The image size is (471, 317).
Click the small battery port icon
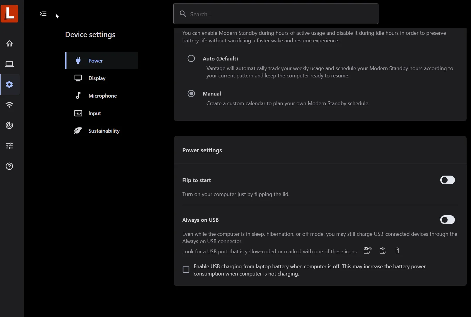[x=397, y=250]
